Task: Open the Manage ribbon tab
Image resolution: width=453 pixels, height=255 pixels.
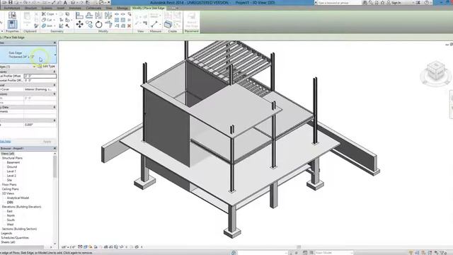Action: (x=122, y=8)
